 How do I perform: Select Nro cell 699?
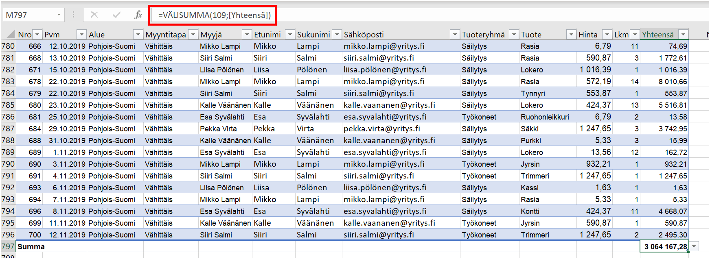tap(29, 223)
